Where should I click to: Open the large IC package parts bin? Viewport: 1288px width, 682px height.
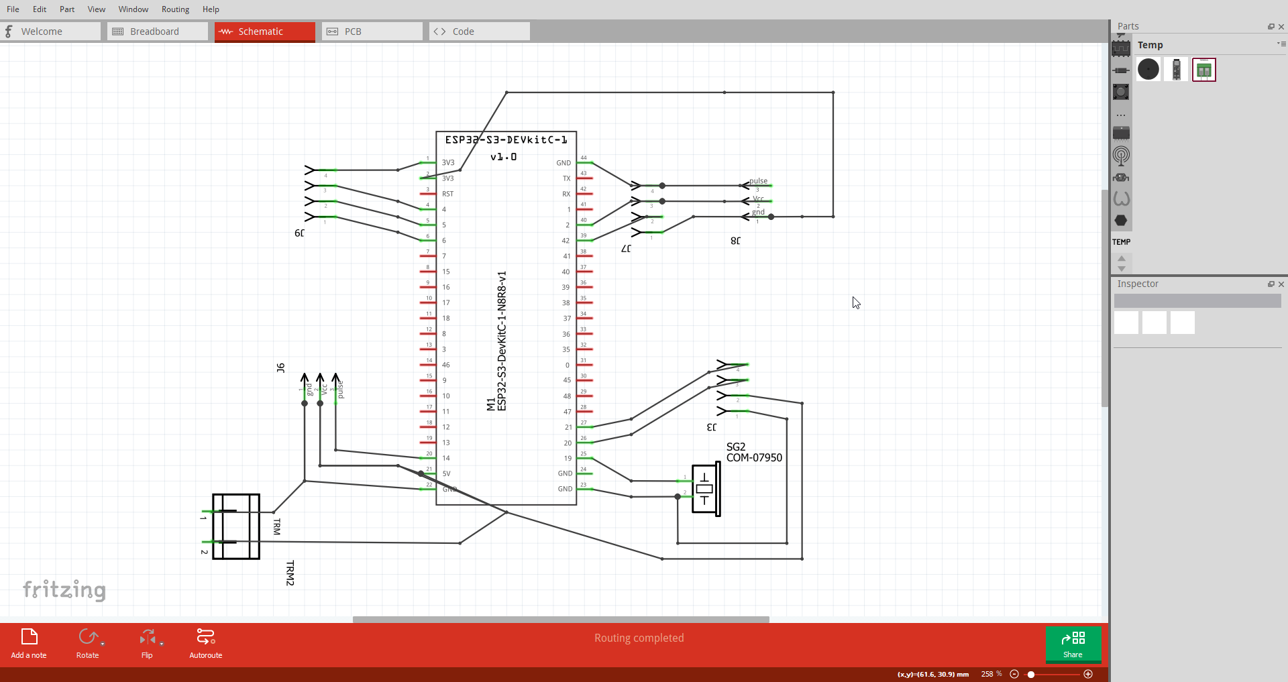1121,133
